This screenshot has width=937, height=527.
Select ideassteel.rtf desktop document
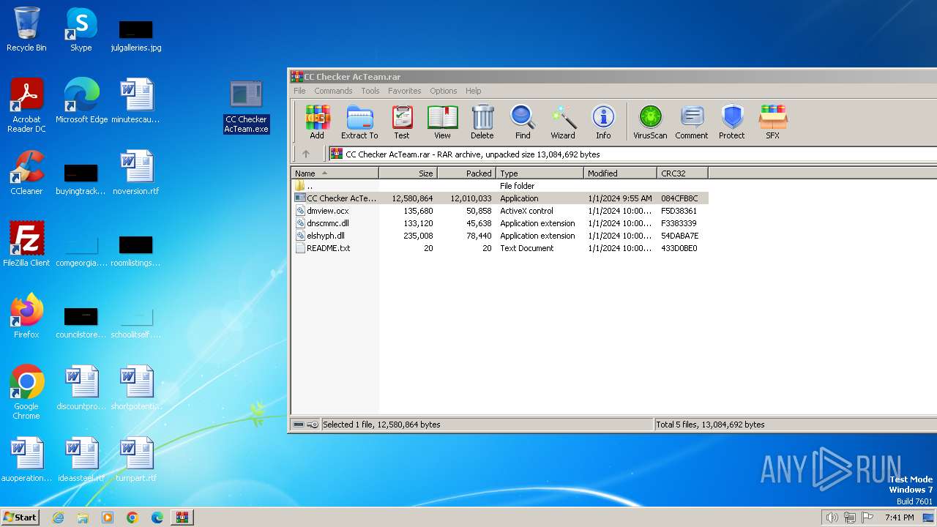(x=81, y=460)
